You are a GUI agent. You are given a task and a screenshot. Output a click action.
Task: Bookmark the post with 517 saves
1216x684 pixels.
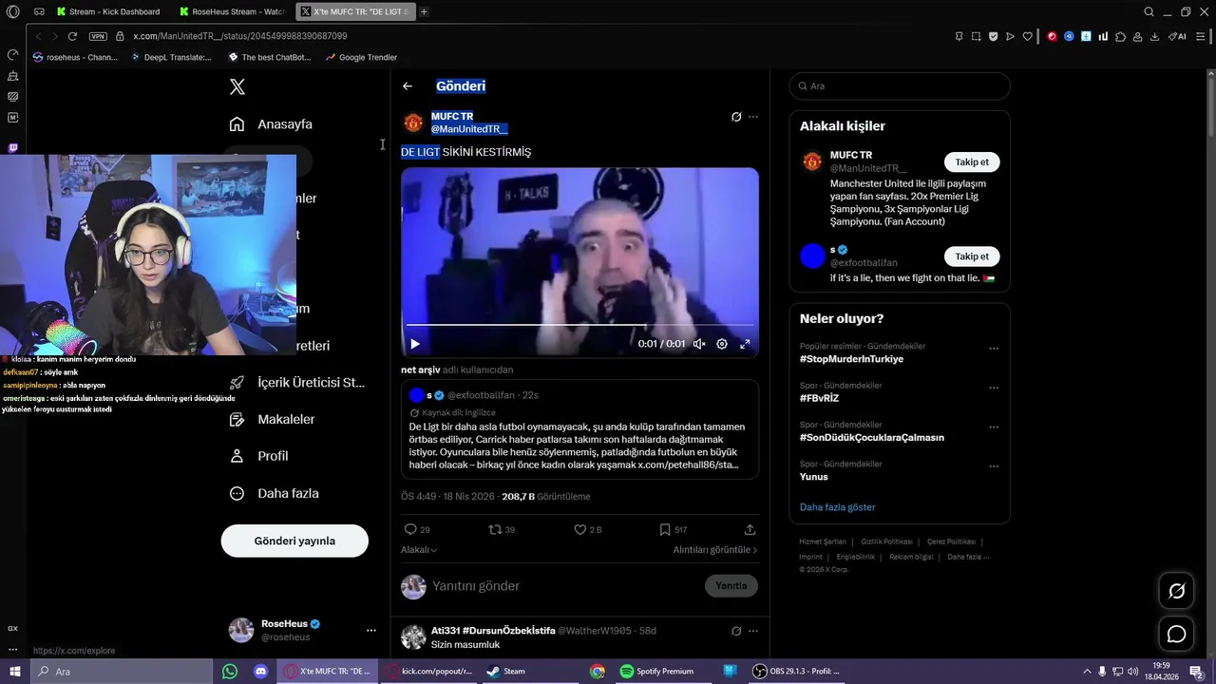(x=673, y=529)
